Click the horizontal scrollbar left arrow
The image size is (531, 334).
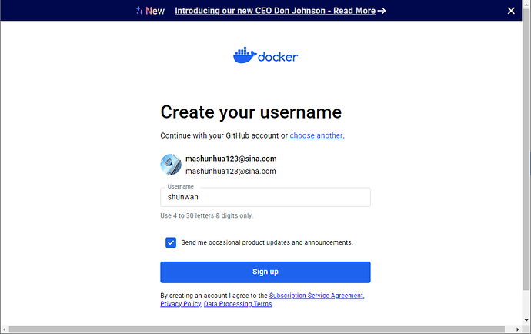click(4, 329)
